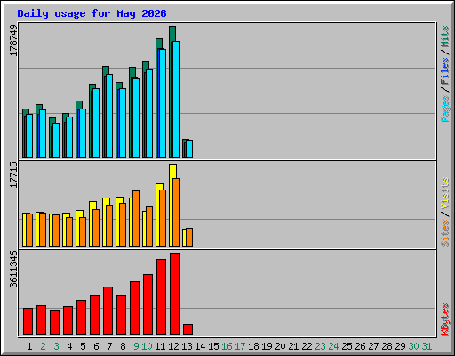This screenshot has width=455, height=356.
Task: Click the green Hits bar top for day 12
Action: point(172,33)
